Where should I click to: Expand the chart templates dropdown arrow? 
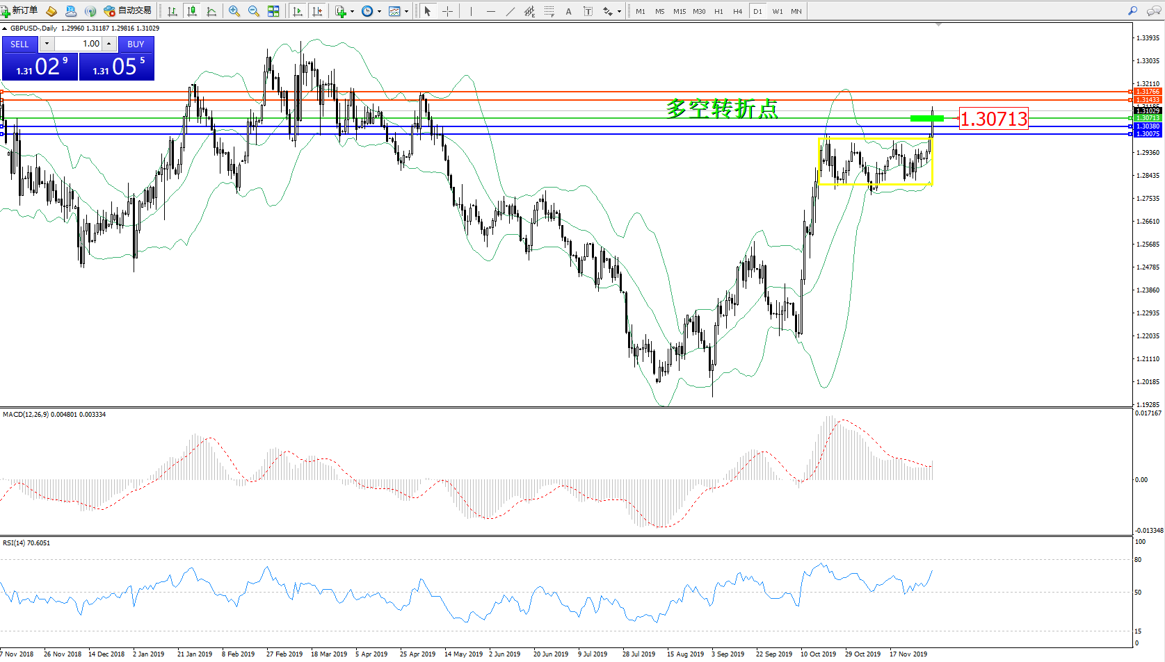point(407,11)
